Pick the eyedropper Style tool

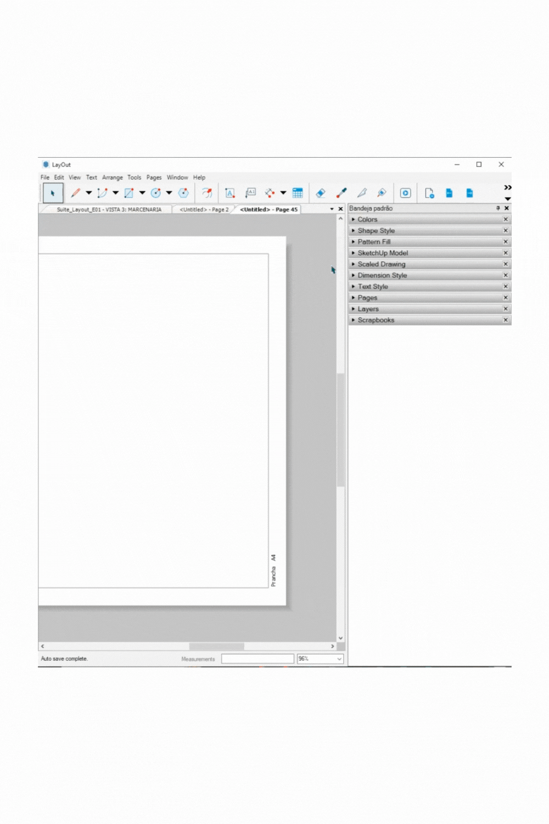[x=341, y=193]
